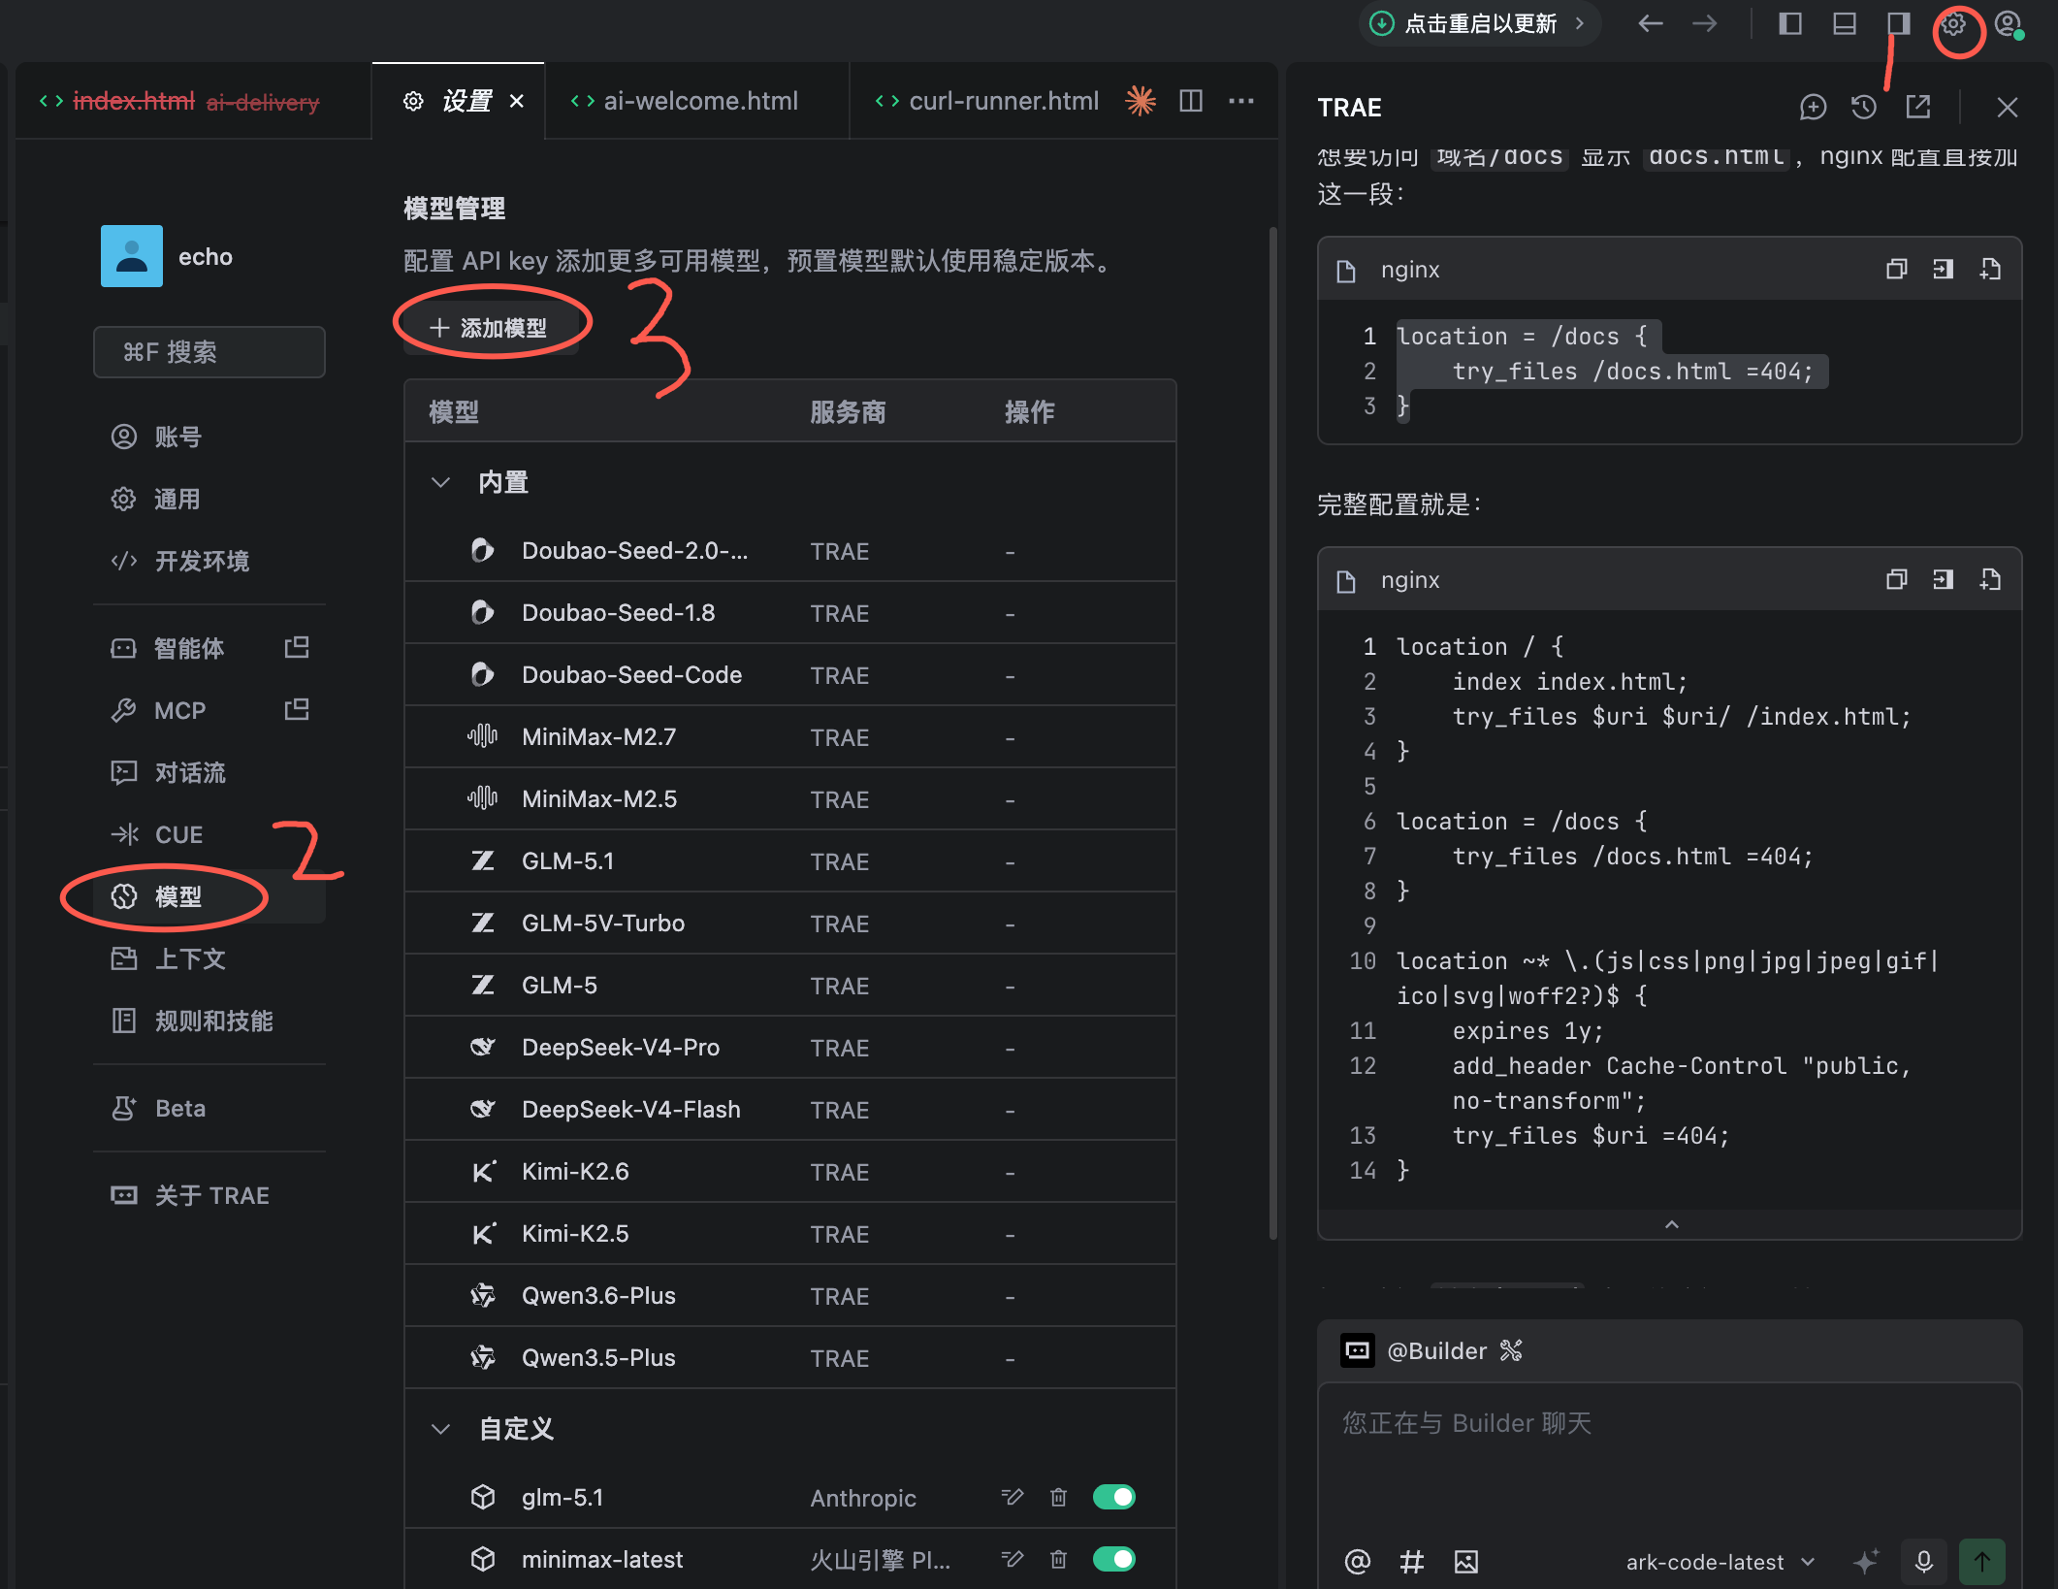
Task: Switch to the curl-runner.html tab
Action: [988, 101]
